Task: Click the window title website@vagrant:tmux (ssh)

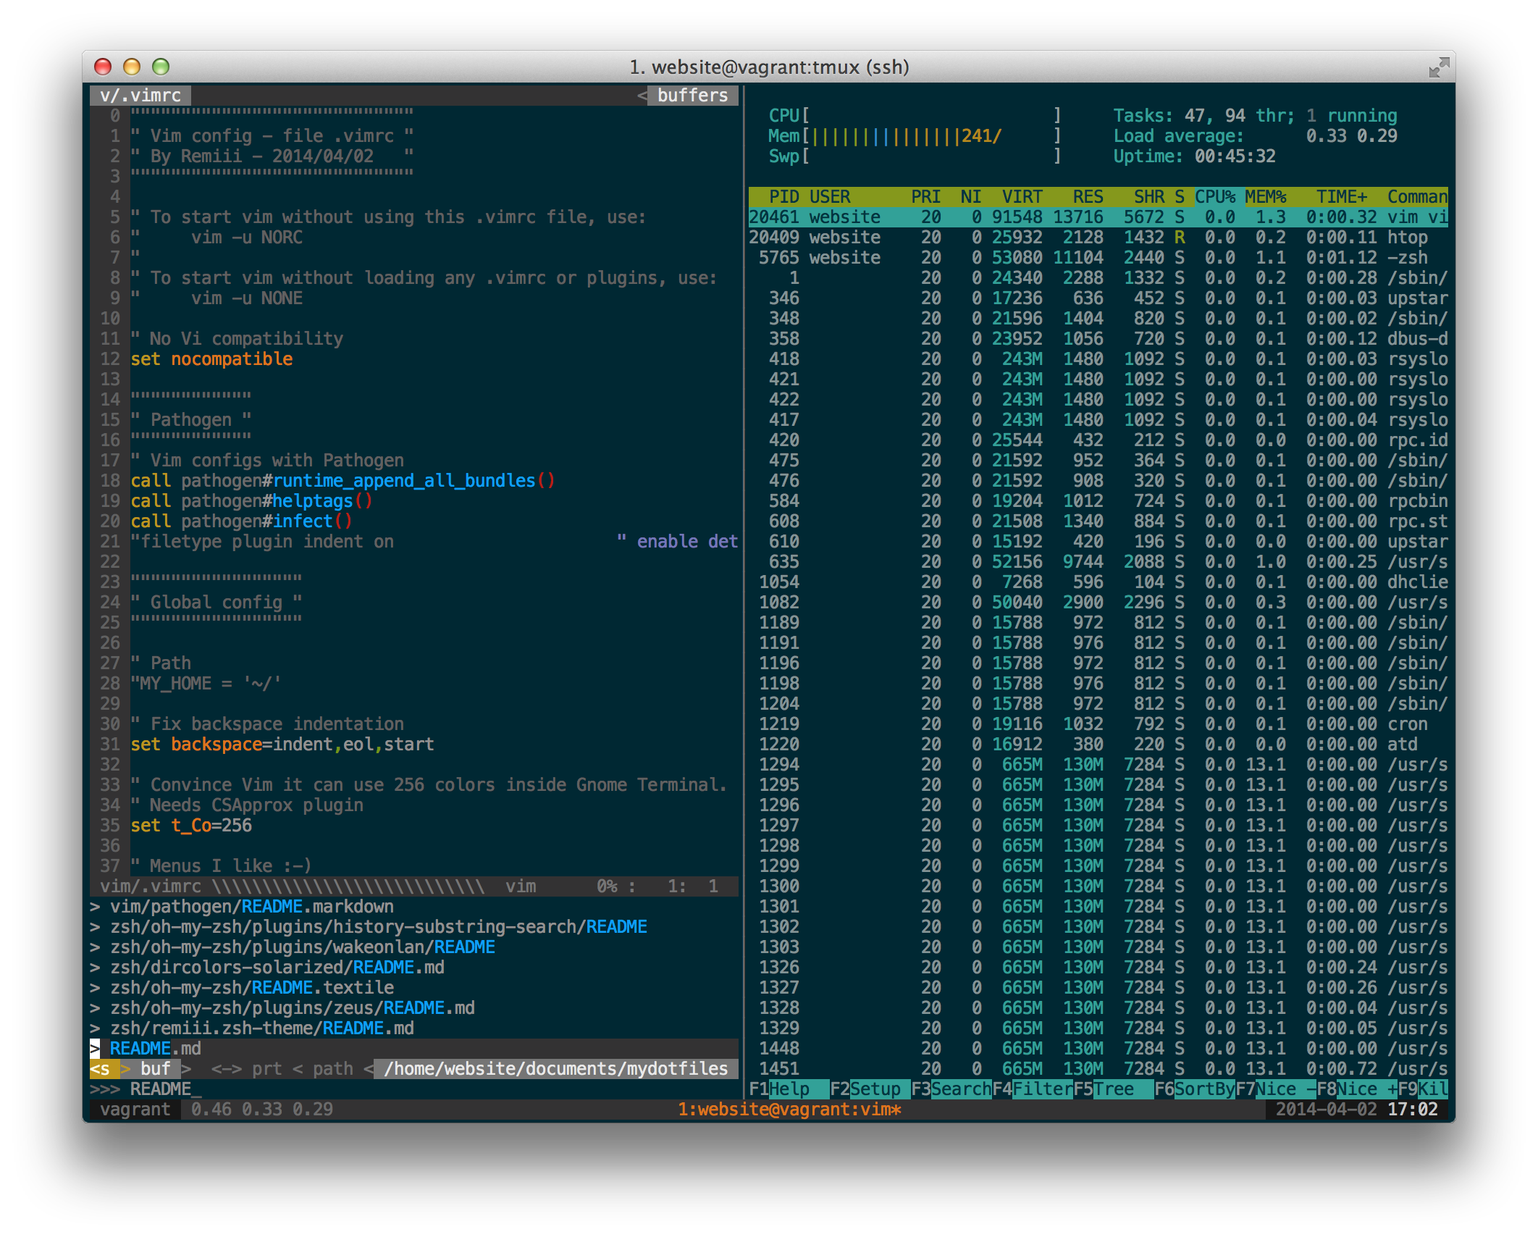Action: [769, 67]
